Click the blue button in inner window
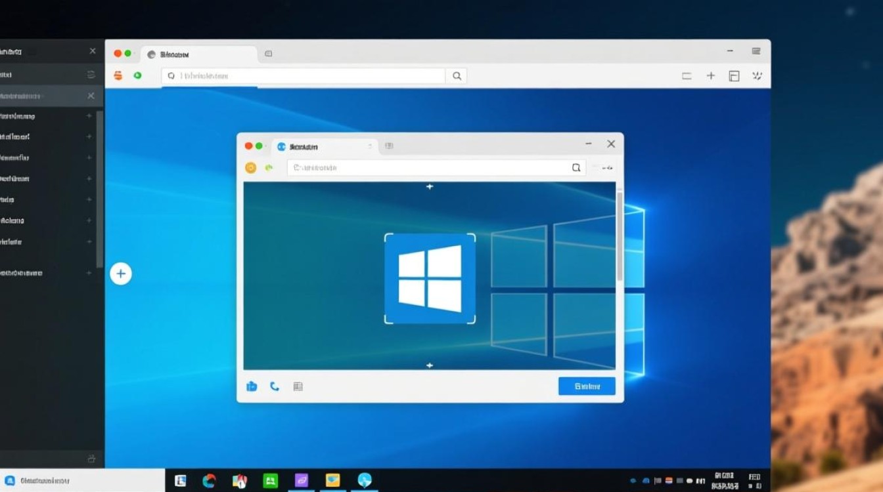This screenshot has height=492, width=883. point(587,386)
